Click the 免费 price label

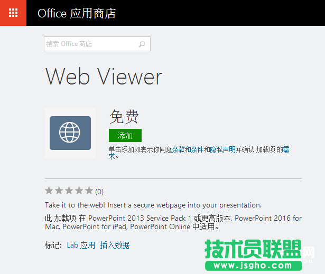(124, 116)
